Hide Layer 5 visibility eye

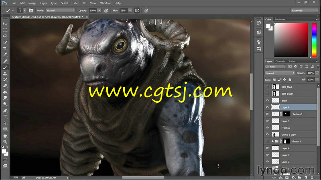pos(267,121)
